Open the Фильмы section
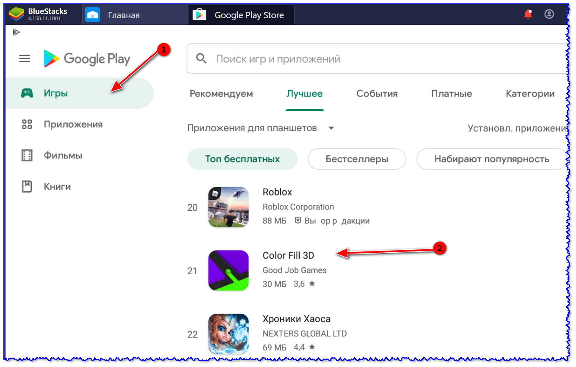This screenshot has width=576, height=367. [x=63, y=155]
